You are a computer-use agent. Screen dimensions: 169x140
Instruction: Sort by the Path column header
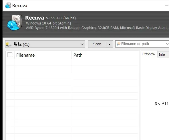(105, 55)
